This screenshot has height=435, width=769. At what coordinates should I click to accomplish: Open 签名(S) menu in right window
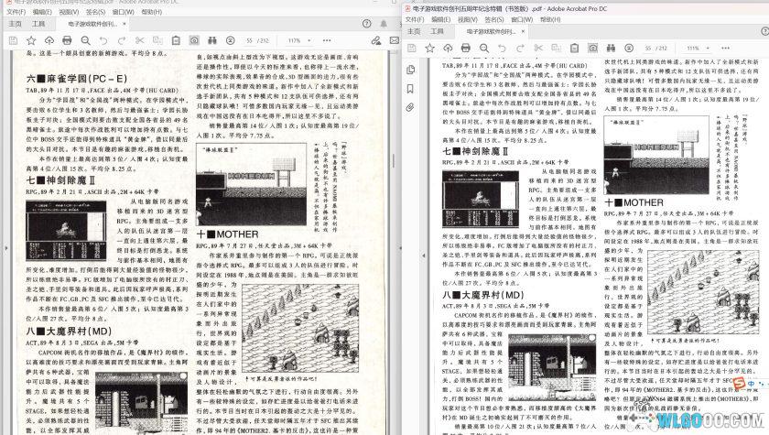point(493,19)
